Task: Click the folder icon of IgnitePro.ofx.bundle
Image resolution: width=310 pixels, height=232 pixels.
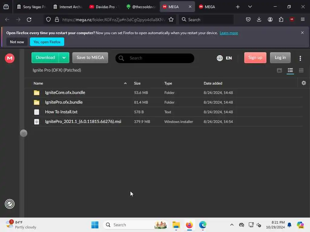Action: (x=37, y=102)
